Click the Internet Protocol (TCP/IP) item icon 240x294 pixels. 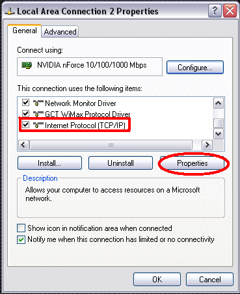(x=38, y=125)
